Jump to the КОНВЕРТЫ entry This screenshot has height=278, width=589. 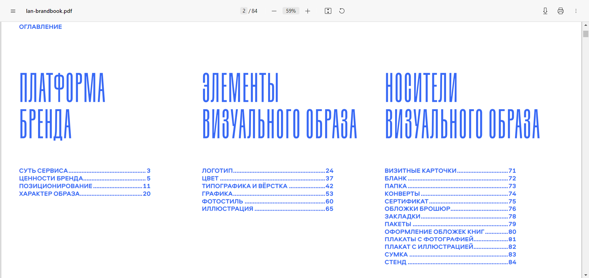pos(450,194)
